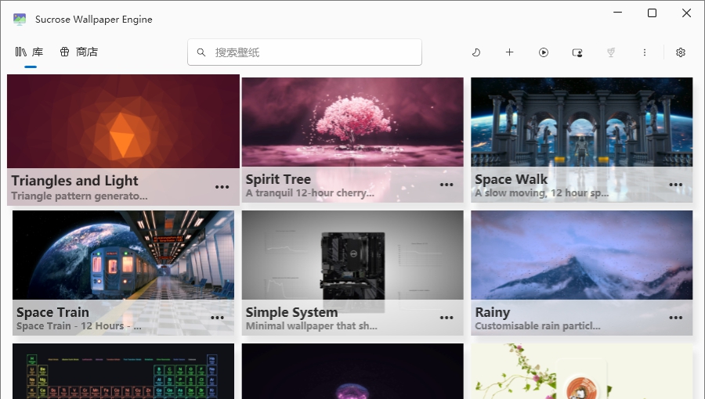Click 'Customisable rain particl...' description
The height and width of the screenshot is (399, 705).
[x=537, y=326]
